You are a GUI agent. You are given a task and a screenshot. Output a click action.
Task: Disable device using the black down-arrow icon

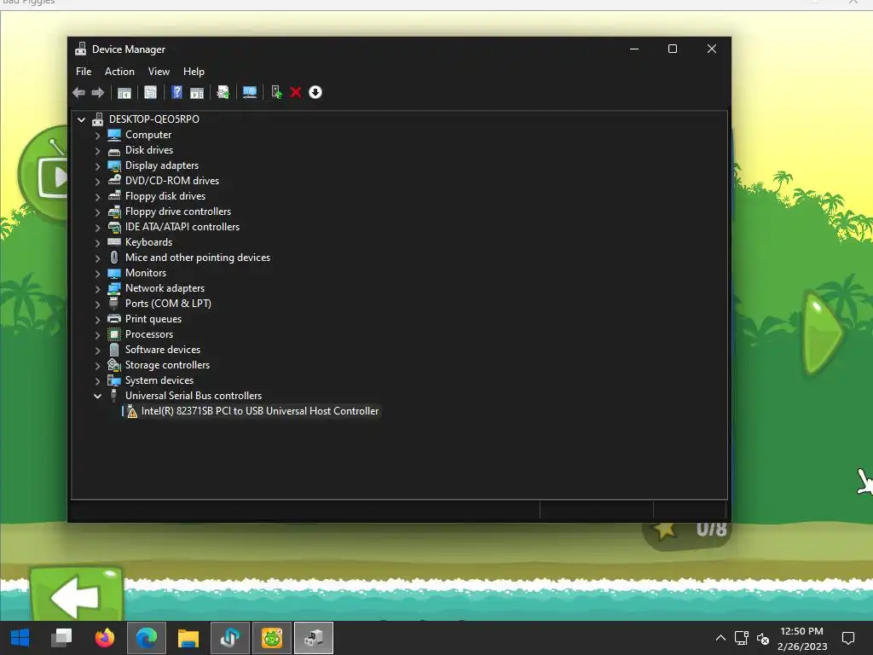[x=315, y=92]
